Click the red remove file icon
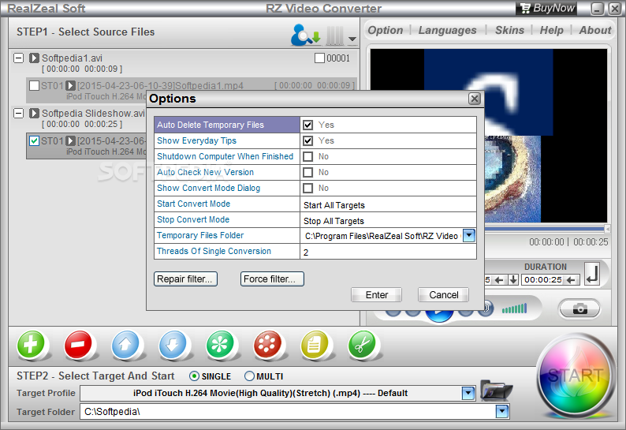This screenshot has width=626, height=430. coord(78,345)
